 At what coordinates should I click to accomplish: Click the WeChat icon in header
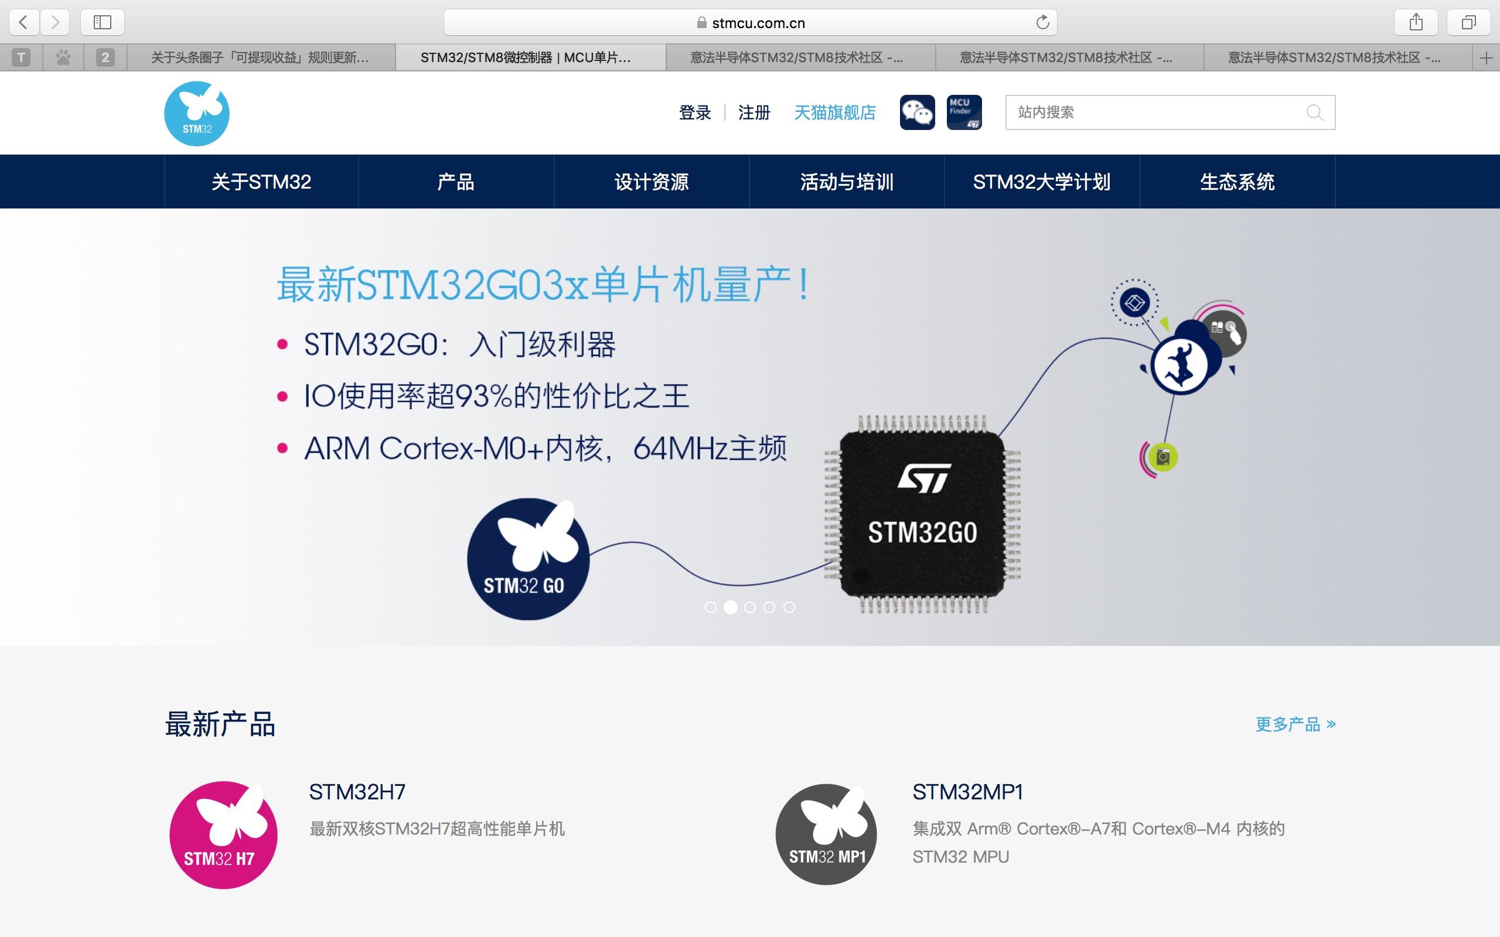point(917,112)
